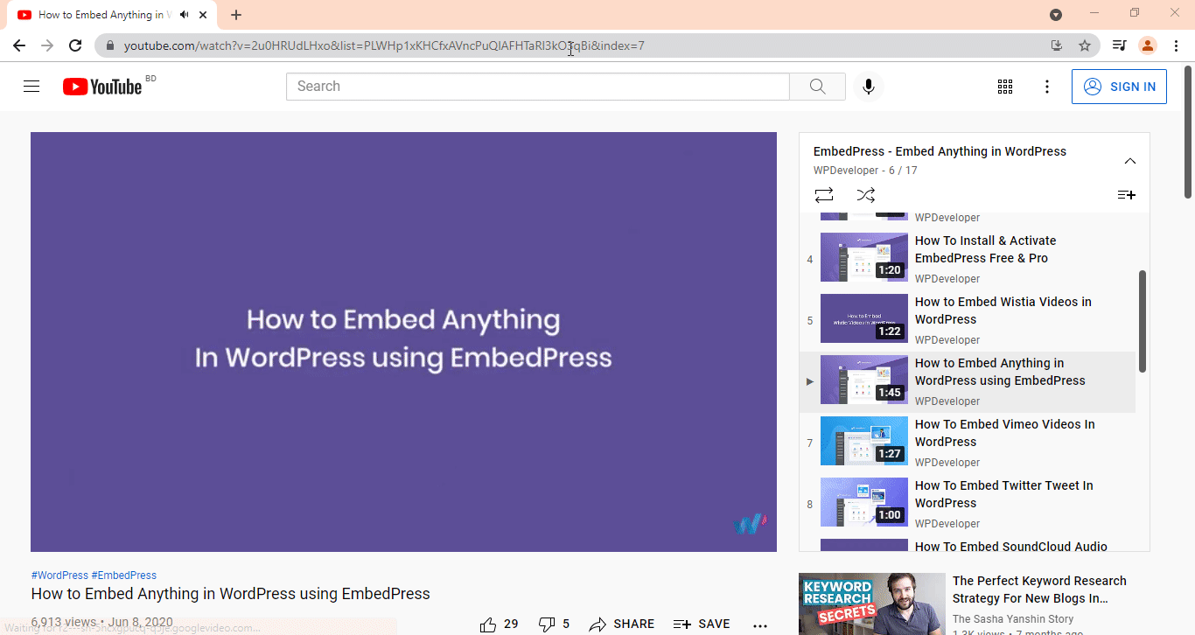Install app from the address bar icon
1195x635 pixels.
[1057, 45]
